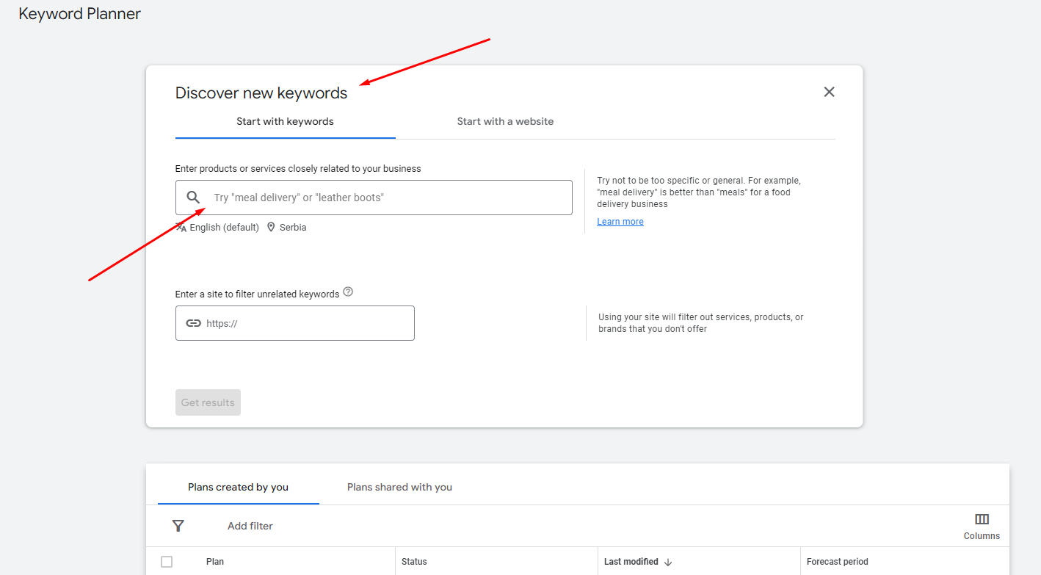1041x575 pixels.
Task: Click the Add filter text
Action: [250, 526]
